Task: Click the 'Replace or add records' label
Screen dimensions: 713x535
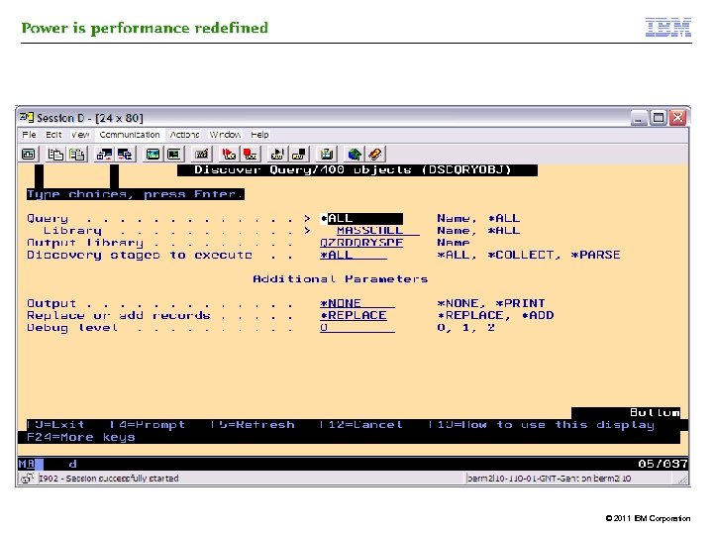Action: click(118, 316)
